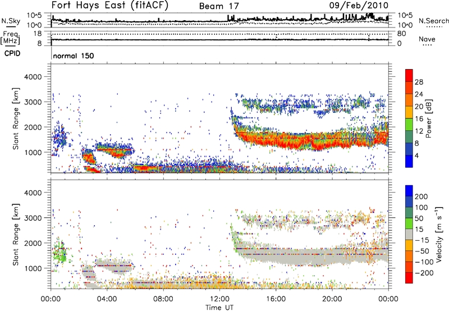Click the "Slant Range [km]" label of power panel
Screen dimensions: 449x311
coord(16,118)
